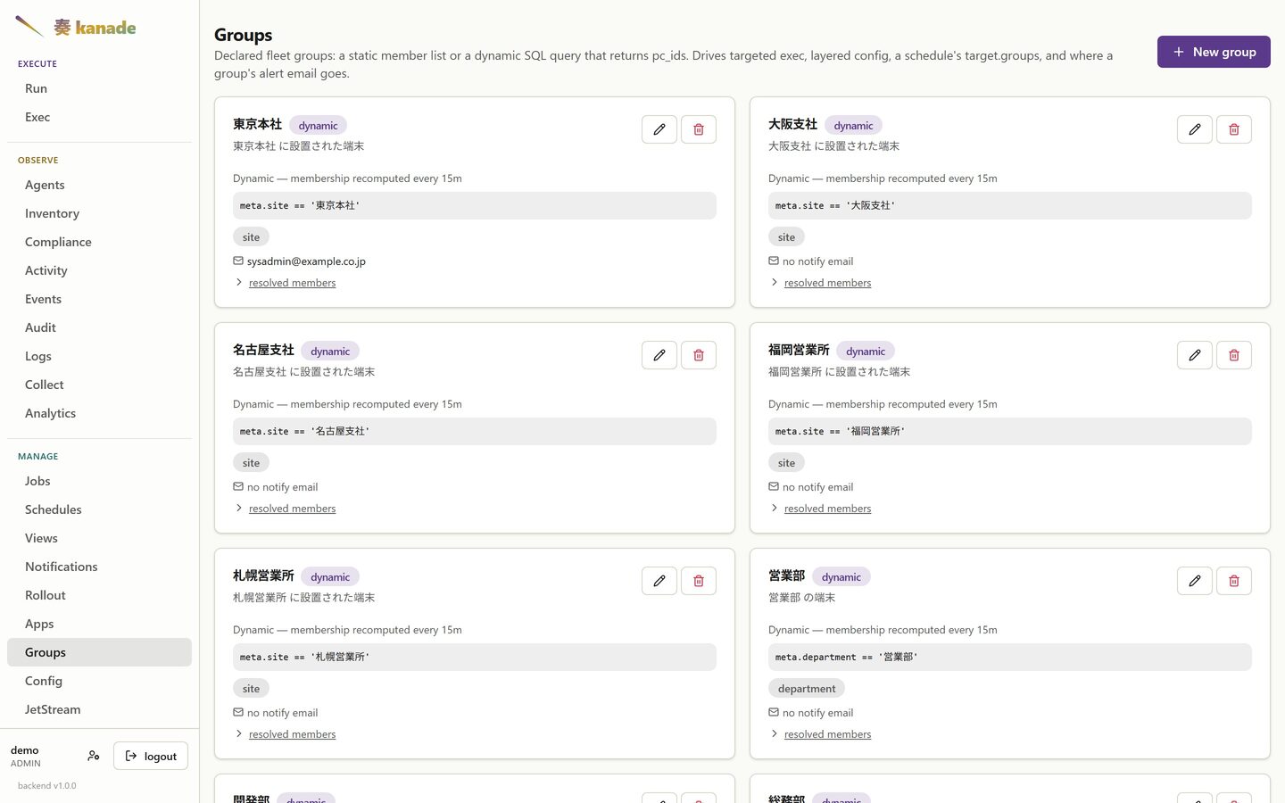
Task: Go to Agents in sidebar
Action: pos(99,185)
